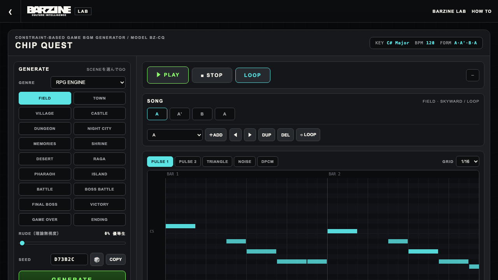Stop playback with the Stop button
The height and width of the screenshot is (280, 498).
click(x=212, y=75)
